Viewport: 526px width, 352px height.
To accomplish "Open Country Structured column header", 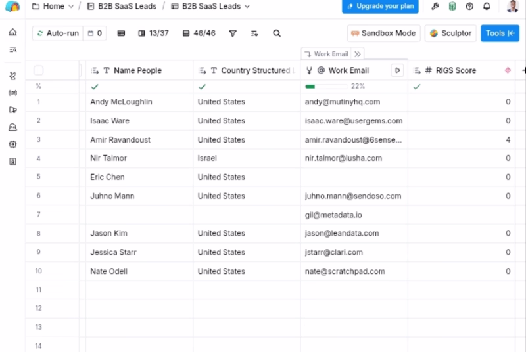I will (x=247, y=70).
